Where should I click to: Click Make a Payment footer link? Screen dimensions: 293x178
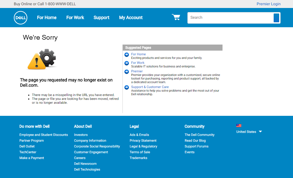(x=32, y=158)
